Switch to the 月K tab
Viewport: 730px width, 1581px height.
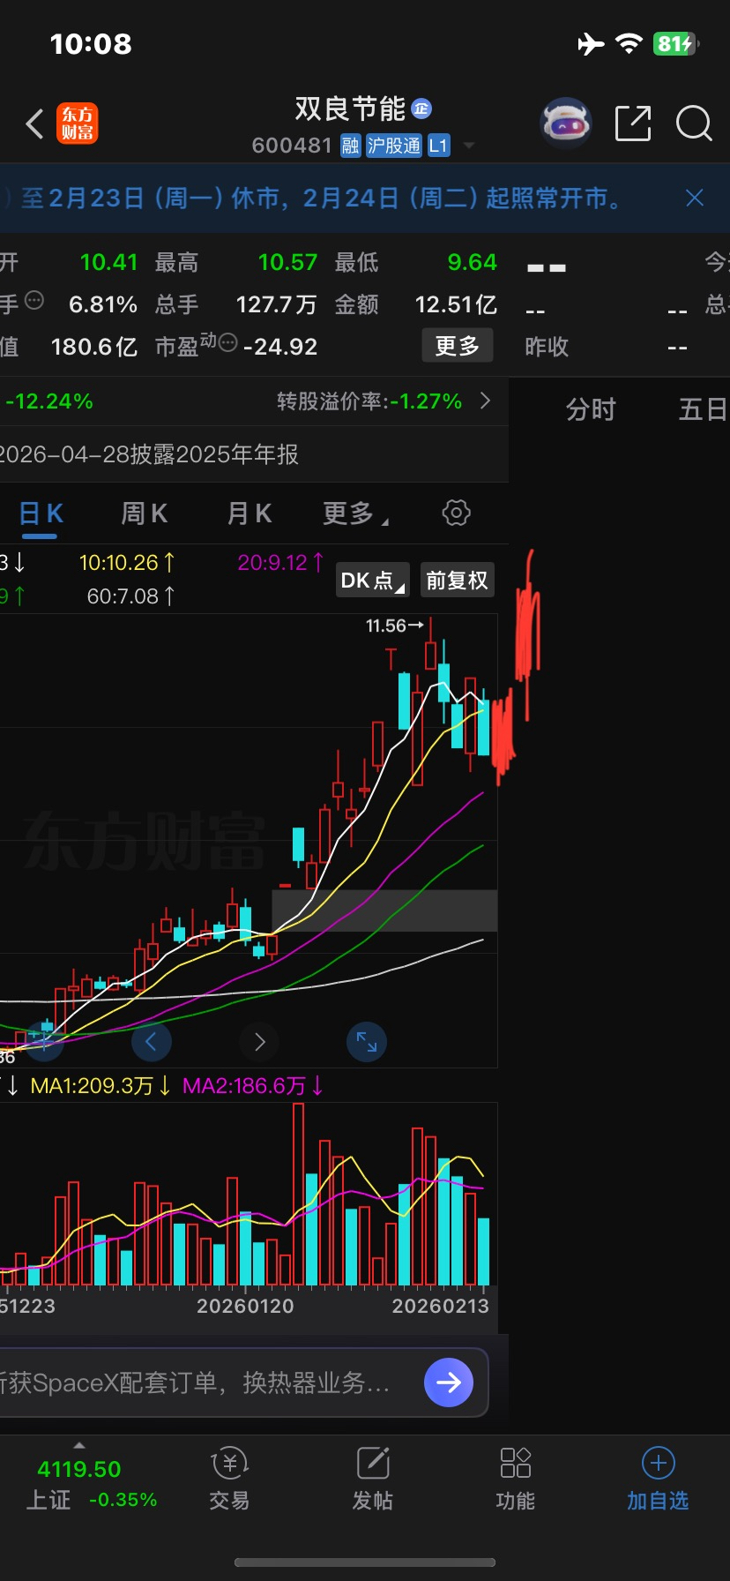point(250,513)
